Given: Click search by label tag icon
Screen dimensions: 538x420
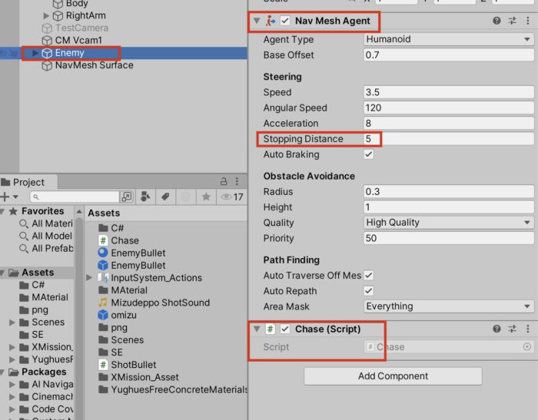Looking at the screenshot, I should [x=164, y=197].
